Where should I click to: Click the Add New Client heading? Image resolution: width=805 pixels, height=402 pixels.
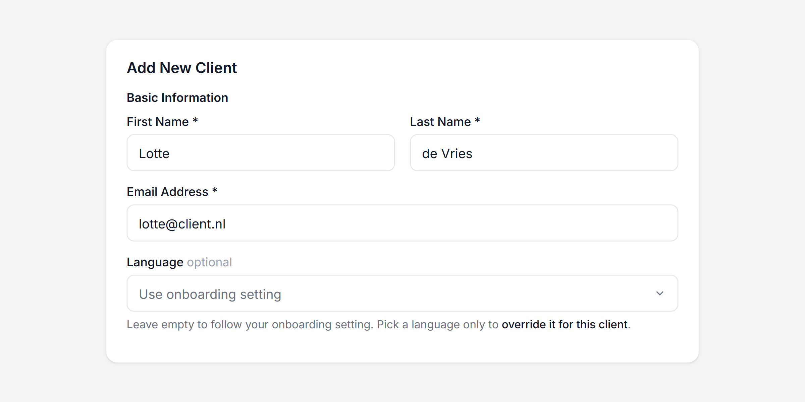tap(182, 68)
